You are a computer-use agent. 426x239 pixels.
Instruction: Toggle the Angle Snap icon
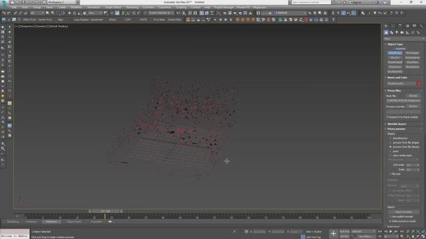point(128,13)
